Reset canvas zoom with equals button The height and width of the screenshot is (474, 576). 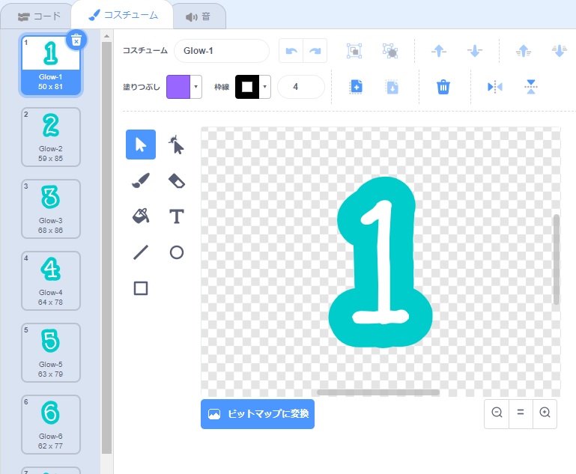click(x=521, y=413)
